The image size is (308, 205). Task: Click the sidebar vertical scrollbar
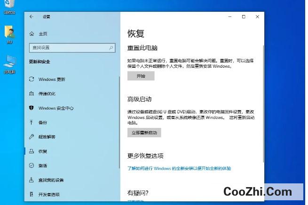pyautogui.click(x=119, y=122)
